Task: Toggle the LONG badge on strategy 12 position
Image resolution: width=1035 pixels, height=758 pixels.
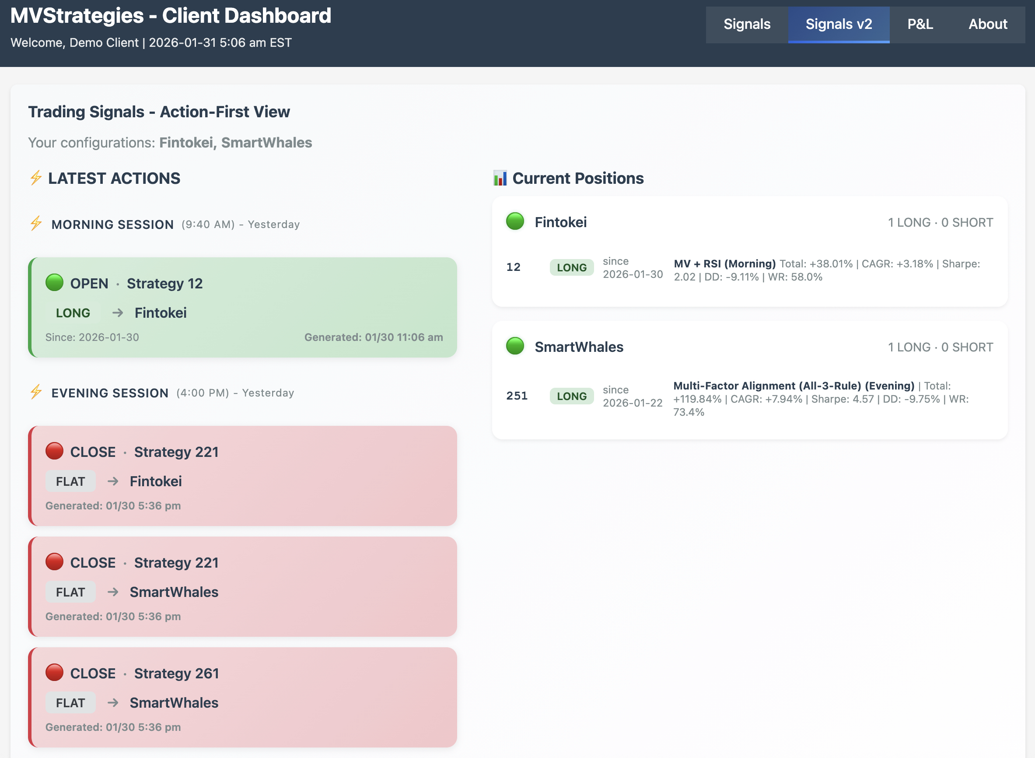Action: 571,267
